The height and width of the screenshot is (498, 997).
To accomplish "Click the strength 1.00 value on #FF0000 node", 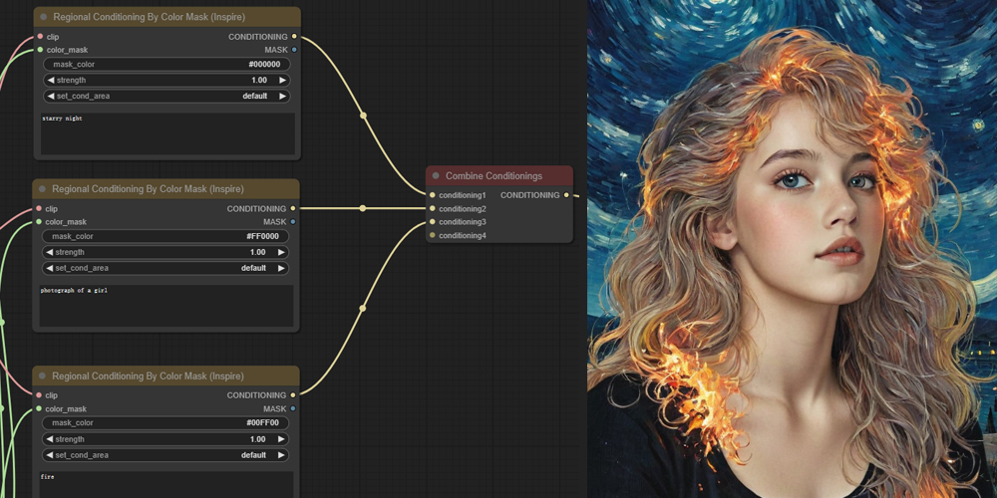I will tap(257, 252).
